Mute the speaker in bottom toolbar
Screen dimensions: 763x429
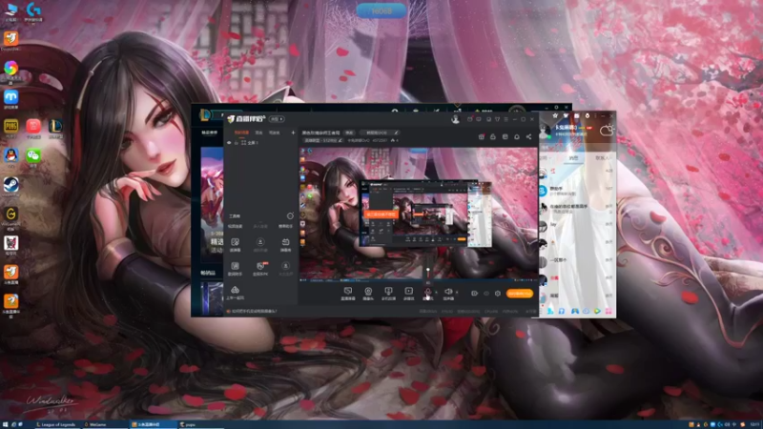coord(448,294)
